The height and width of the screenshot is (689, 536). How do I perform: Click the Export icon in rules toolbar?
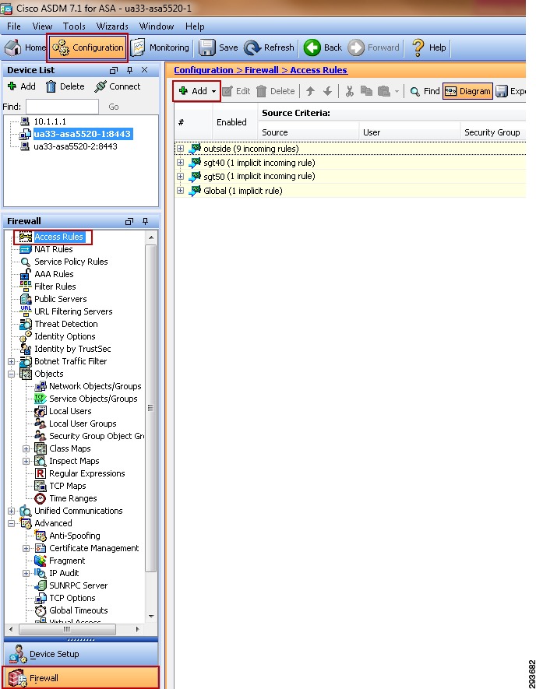[x=501, y=91]
